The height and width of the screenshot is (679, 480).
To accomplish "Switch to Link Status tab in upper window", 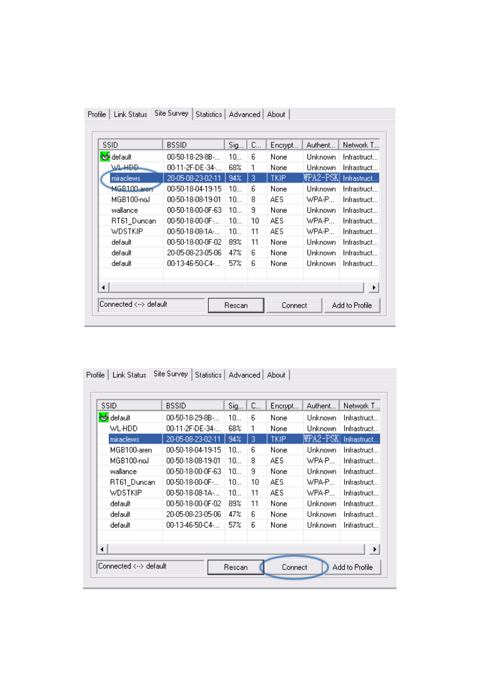I will point(130,114).
